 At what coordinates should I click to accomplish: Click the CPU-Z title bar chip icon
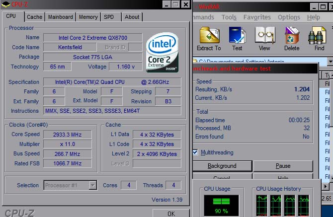[x=5, y=4]
